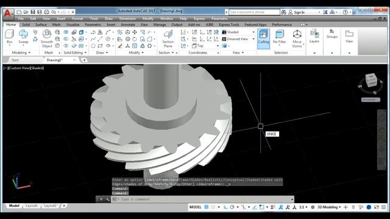Click the search binoculars icon

[283, 12]
